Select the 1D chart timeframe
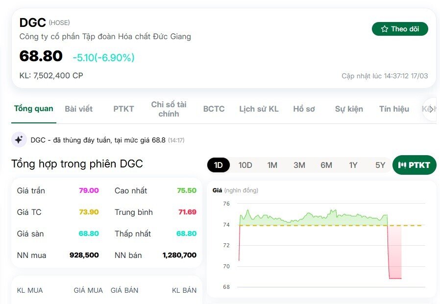The image size is (440, 304). point(218,165)
